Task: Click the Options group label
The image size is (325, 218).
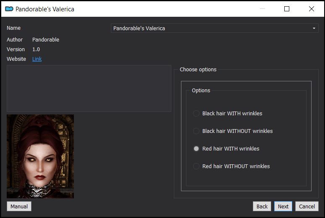Action: (x=201, y=91)
